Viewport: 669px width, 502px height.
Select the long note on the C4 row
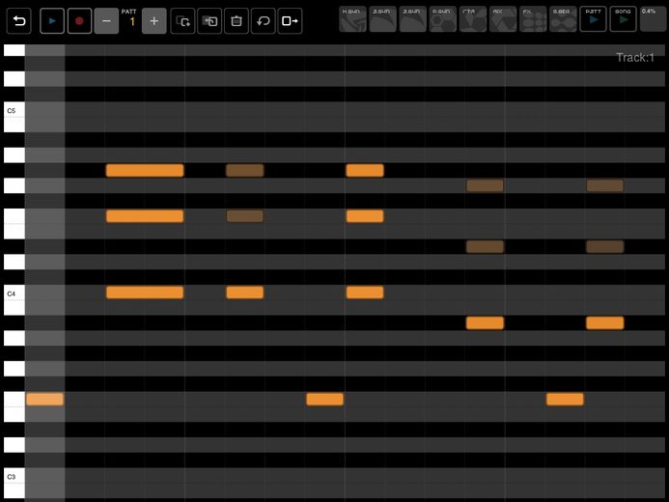pos(145,293)
